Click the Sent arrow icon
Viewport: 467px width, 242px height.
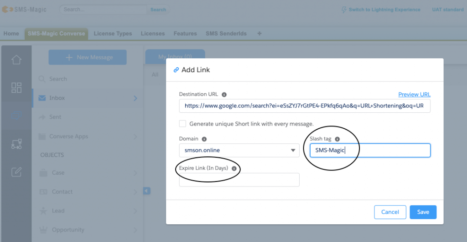point(42,117)
